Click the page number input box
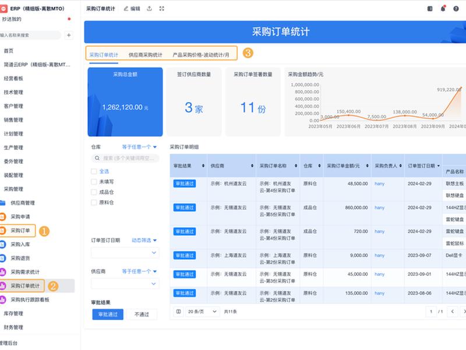Screen dimensions: 466x350 pyautogui.click(x=431, y=311)
